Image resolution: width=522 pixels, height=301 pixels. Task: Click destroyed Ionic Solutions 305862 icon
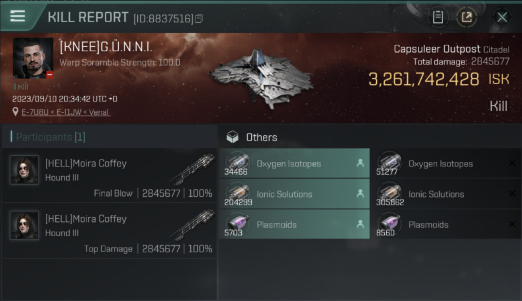(389, 192)
